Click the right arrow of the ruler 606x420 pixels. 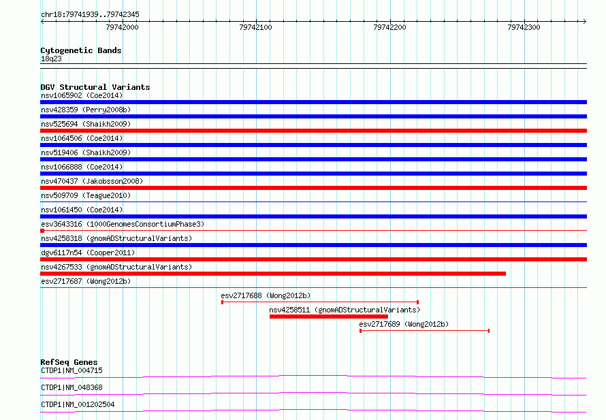click(585, 21)
